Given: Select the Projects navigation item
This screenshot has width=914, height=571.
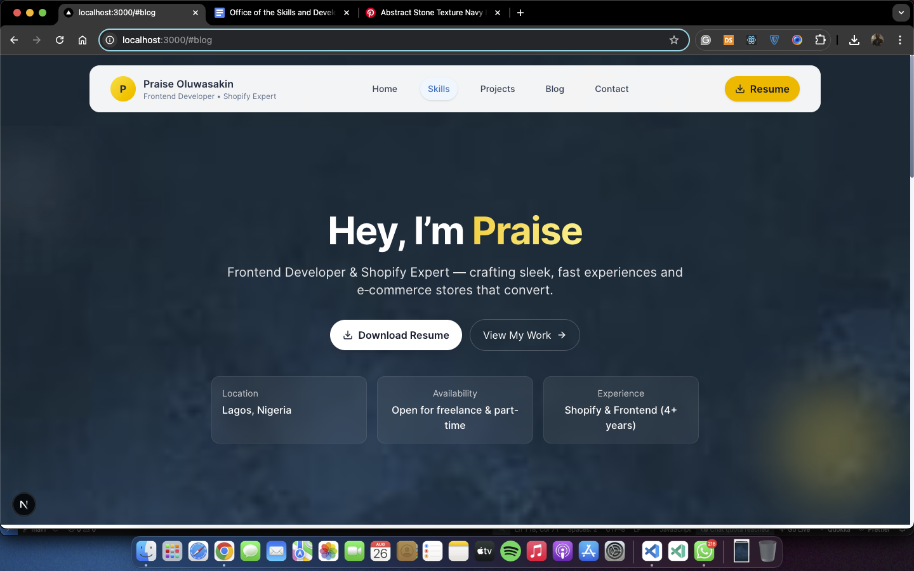Looking at the screenshot, I should click(497, 89).
